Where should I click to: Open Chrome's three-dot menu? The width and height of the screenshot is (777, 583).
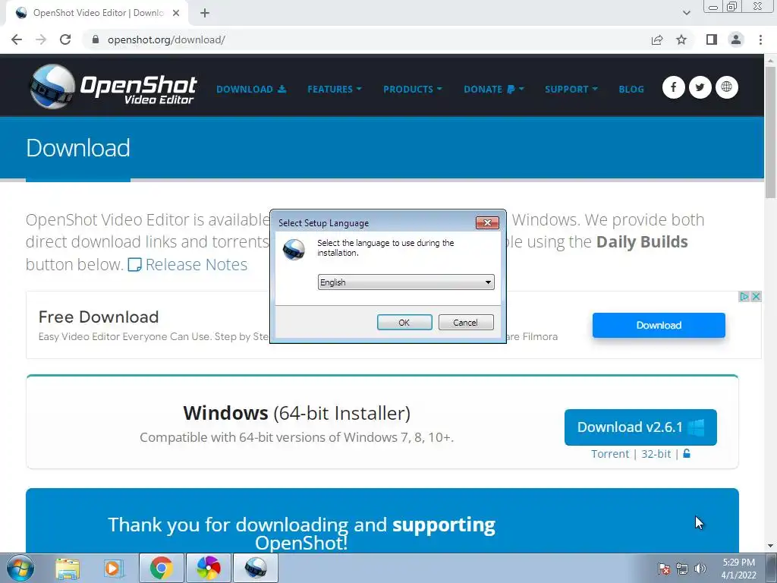coord(760,39)
